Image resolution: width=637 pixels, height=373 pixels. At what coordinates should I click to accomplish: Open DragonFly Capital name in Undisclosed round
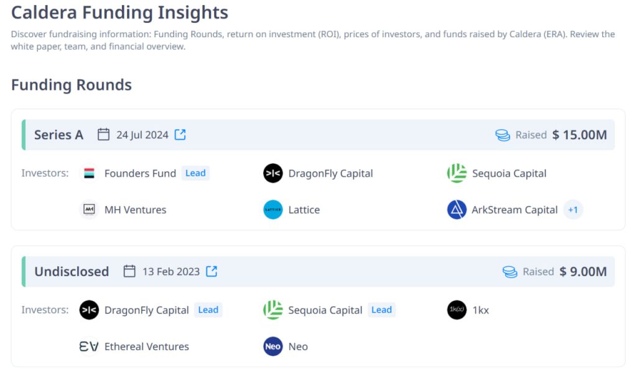click(x=147, y=310)
